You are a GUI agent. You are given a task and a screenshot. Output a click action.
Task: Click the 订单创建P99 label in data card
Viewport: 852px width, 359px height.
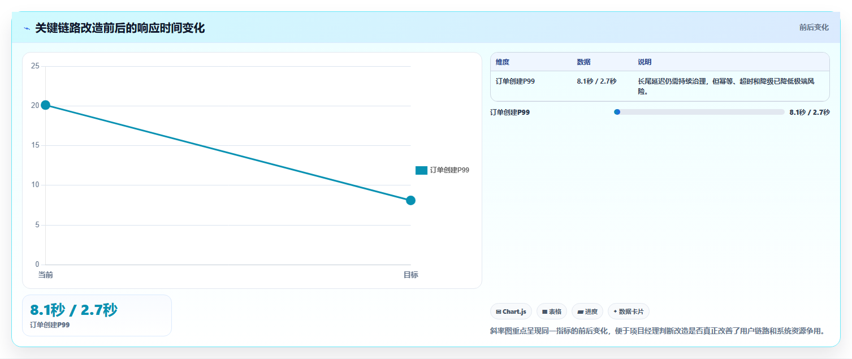(x=50, y=325)
